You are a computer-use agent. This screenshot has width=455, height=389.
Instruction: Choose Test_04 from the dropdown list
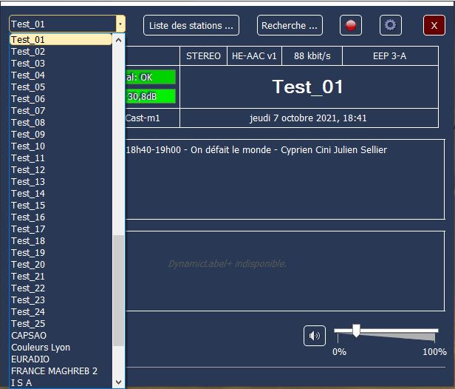(61, 75)
